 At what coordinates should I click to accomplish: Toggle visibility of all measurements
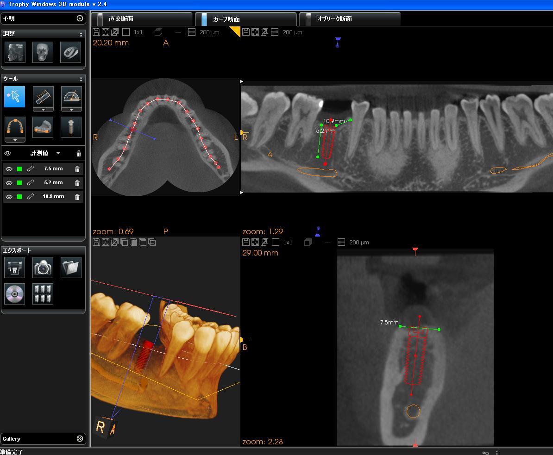[7, 153]
